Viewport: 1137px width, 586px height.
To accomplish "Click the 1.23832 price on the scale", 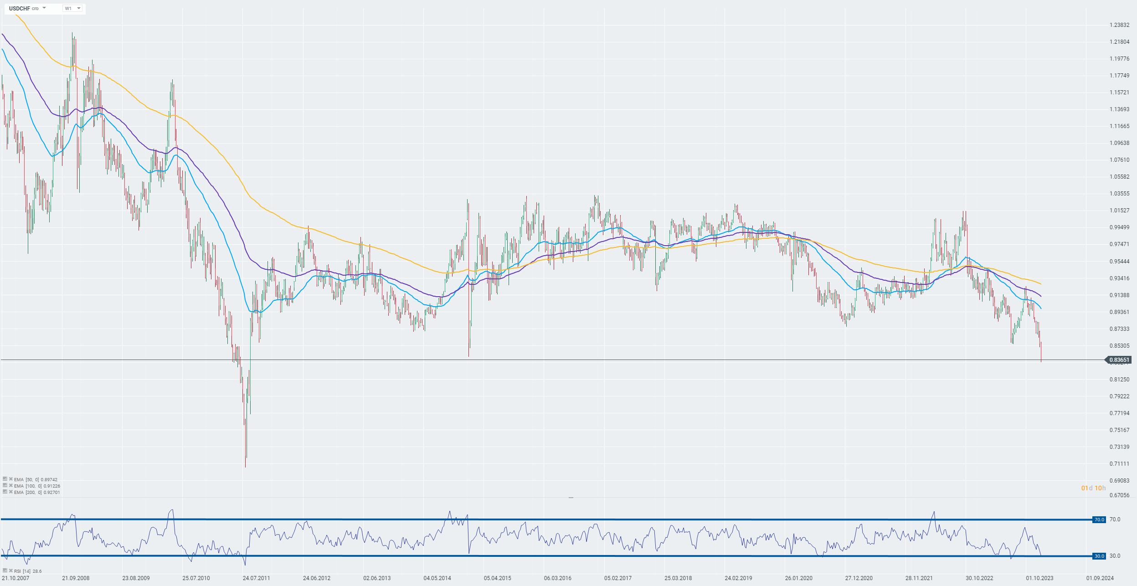I will (x=1119, y=25).
